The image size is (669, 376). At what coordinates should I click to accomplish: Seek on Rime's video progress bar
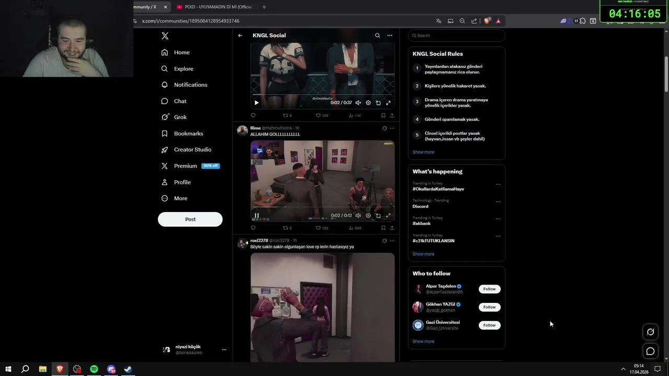[x=322, y=207]
